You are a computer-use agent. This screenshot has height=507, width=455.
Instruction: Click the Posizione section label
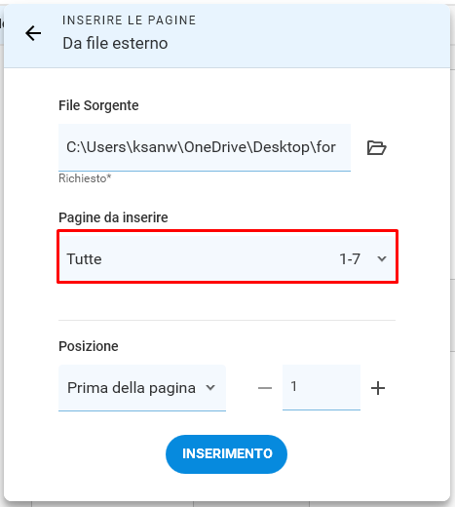coord(89,346)
